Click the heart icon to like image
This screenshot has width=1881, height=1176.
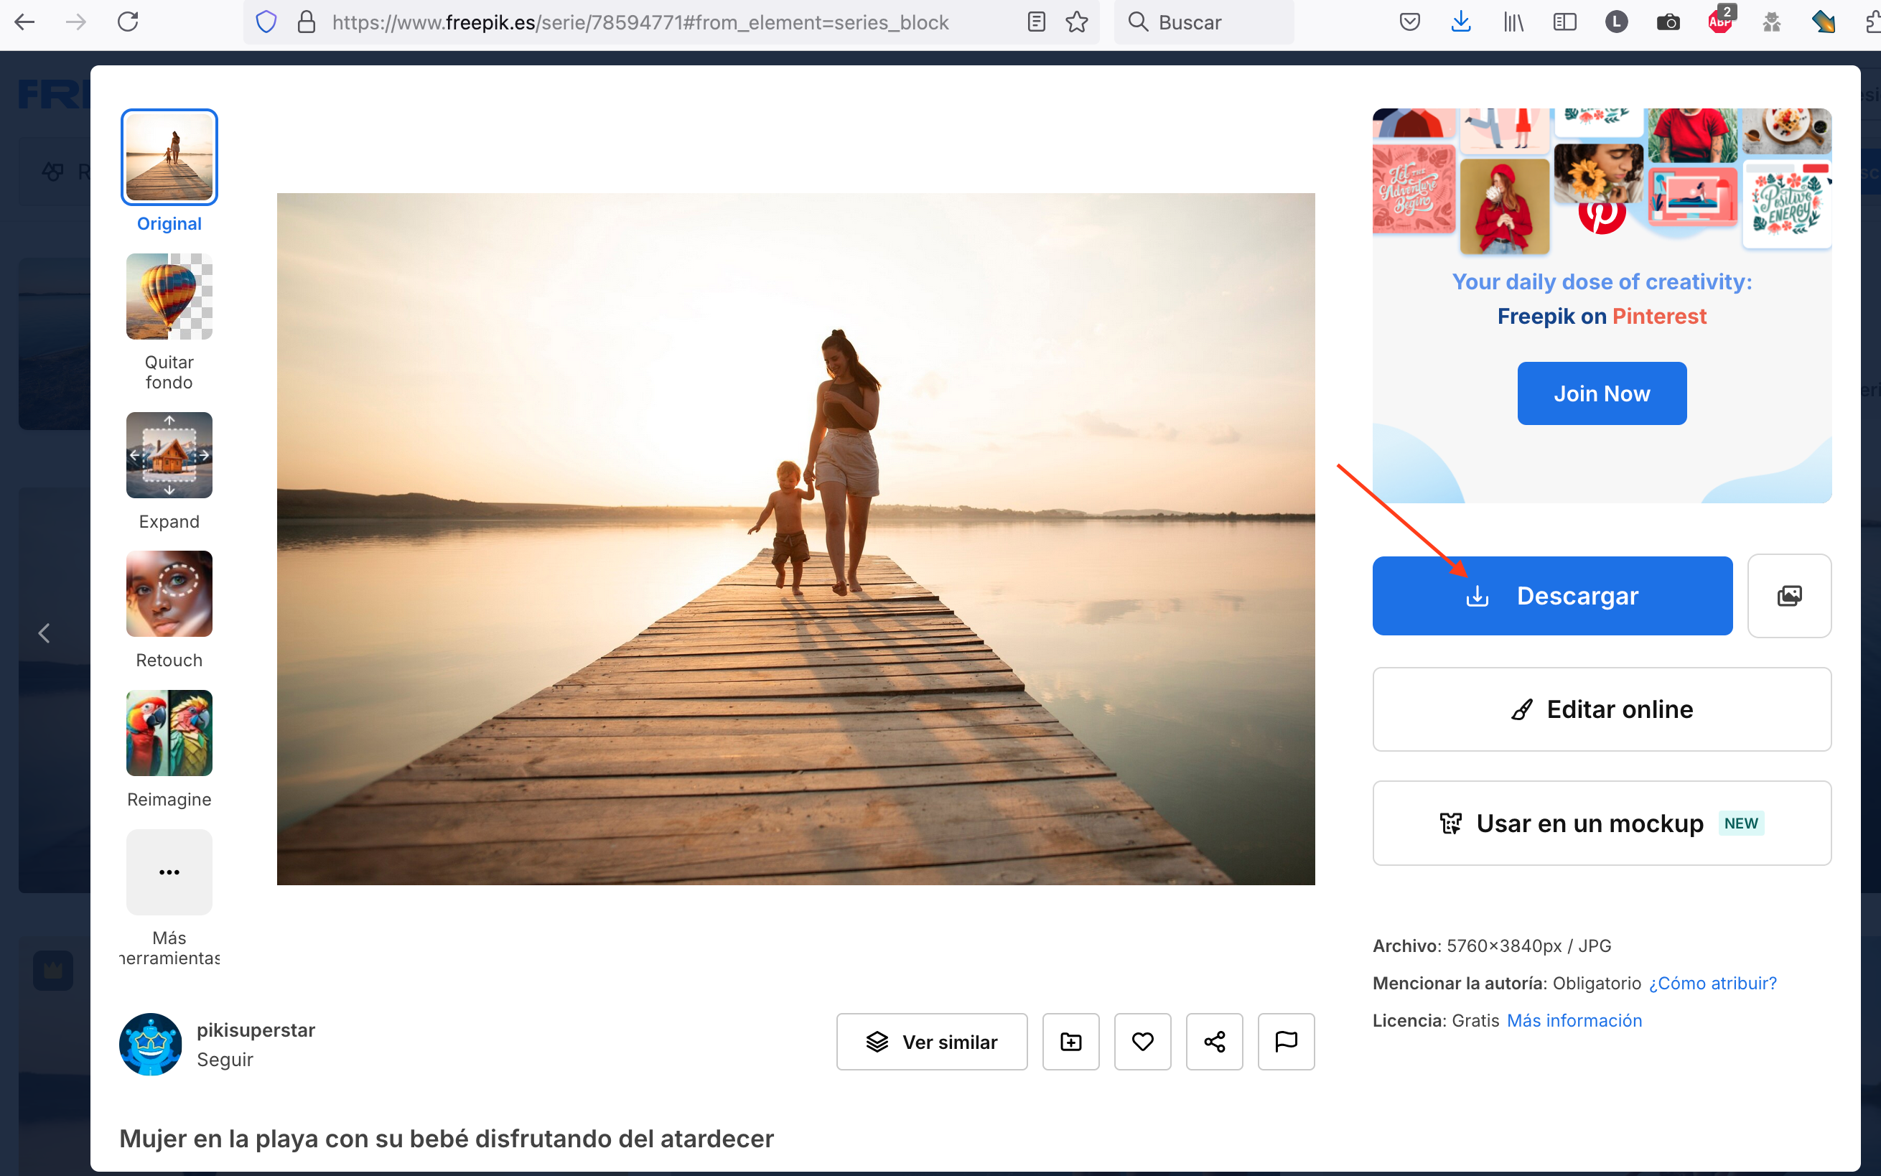click(1142, 1042)
